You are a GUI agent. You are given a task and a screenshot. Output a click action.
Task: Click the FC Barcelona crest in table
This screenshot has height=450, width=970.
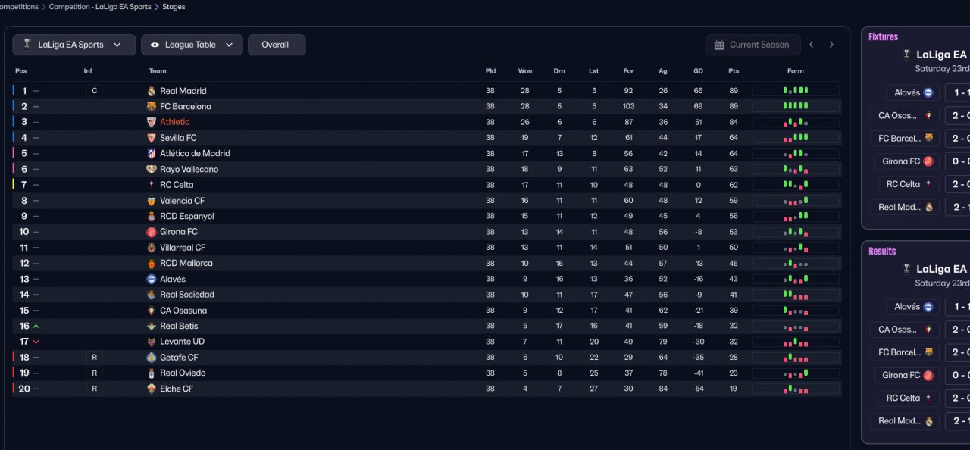152,107
